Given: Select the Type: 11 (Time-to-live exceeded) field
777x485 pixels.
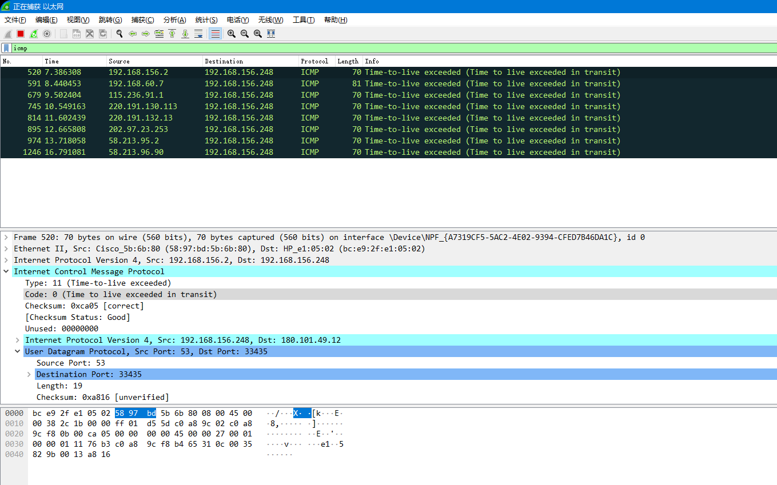Looking at the screenshot, I should click(x=98, y=283).
